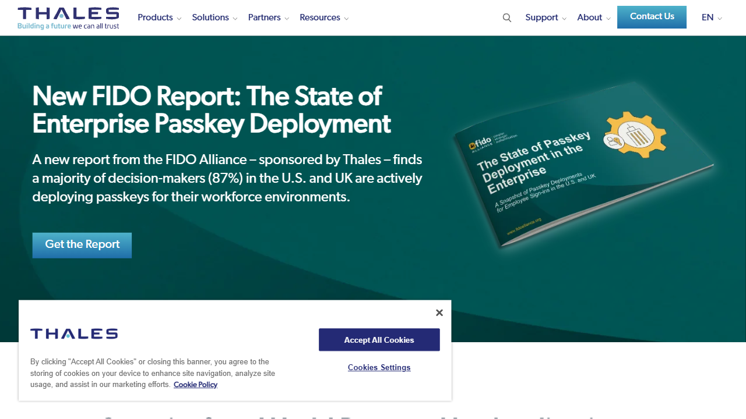Click the tagline 'Building a future we can all trust'
Screen dimensions: 746x419
[x=68, y=26]
